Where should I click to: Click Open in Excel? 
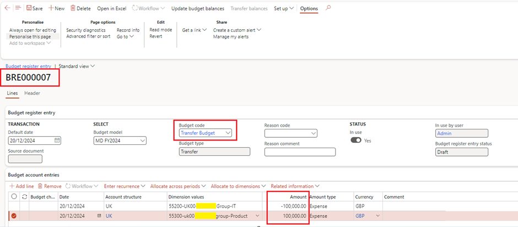tap(112, 8)
